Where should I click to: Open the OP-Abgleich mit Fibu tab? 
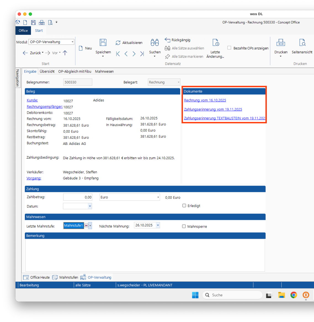coord(74,71)
